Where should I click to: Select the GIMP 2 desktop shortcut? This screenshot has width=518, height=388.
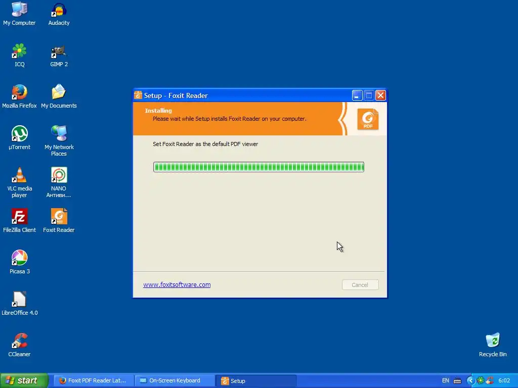pos(59,55)
